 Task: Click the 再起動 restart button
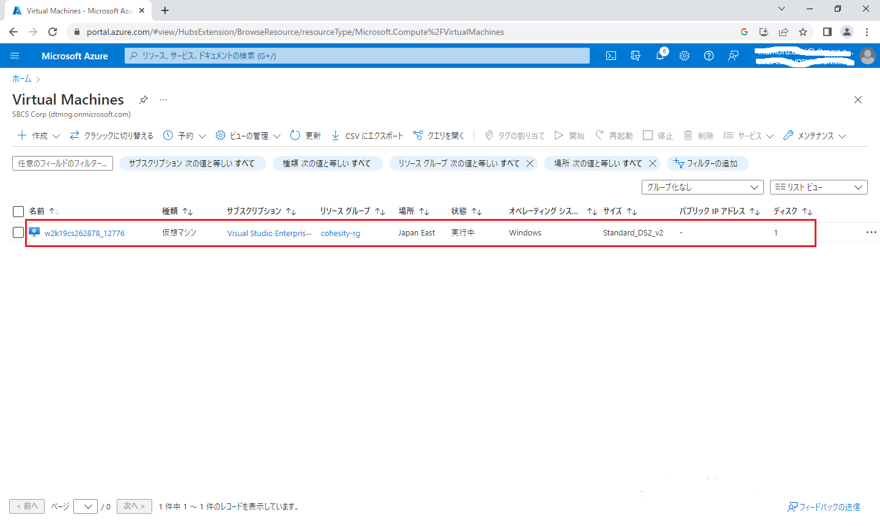(614, 136)
